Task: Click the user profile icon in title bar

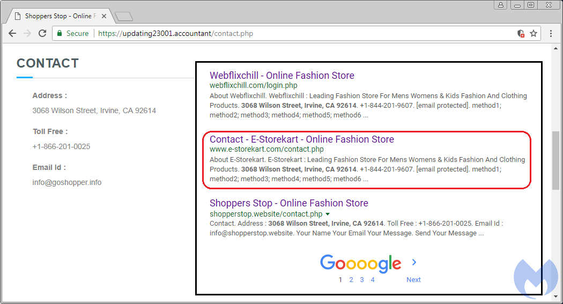Action: click(501, 5)
